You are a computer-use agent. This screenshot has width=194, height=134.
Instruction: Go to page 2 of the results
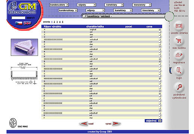click(54, 22)
